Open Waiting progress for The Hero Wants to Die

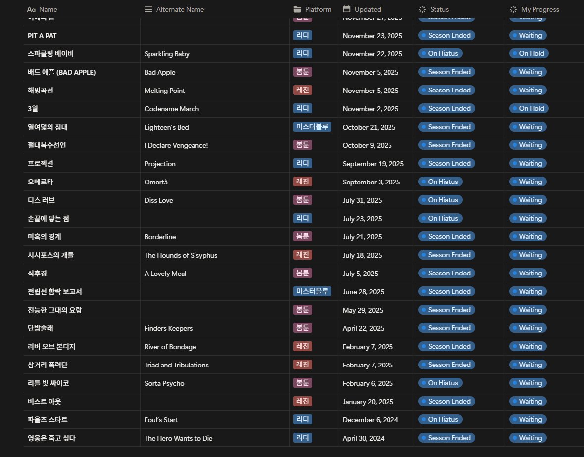click(x=528, y=438)
